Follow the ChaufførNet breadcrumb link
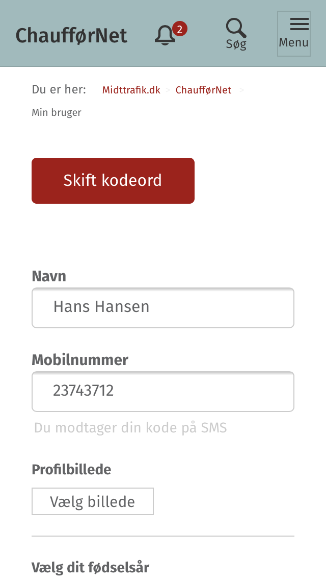Image resolution: width=326 pixels, height=580 pixels. coord(203,90)
